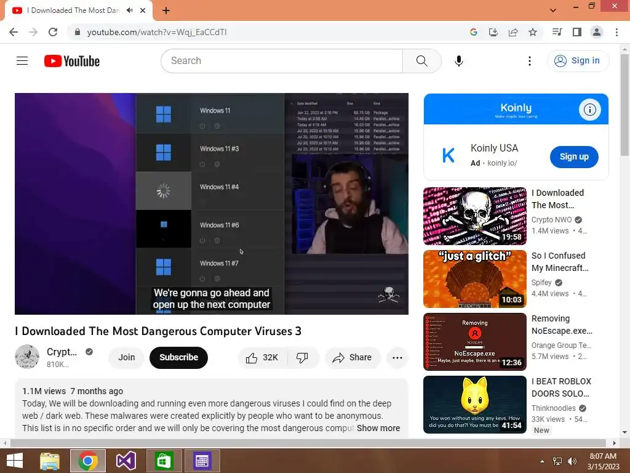Open the Spifey channel name
The image size is (630, 473).
coord(541,282)
